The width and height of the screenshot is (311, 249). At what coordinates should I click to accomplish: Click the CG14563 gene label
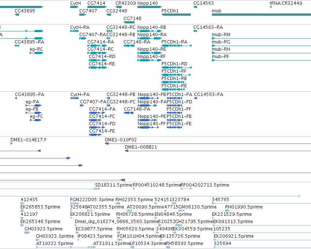[204, 3]
